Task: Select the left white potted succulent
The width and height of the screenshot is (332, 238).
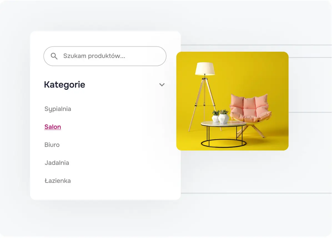Action: pyautogui.click(x=216, y=117)
